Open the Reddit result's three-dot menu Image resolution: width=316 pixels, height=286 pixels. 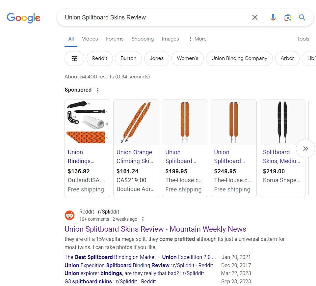(x=143, y=219)
